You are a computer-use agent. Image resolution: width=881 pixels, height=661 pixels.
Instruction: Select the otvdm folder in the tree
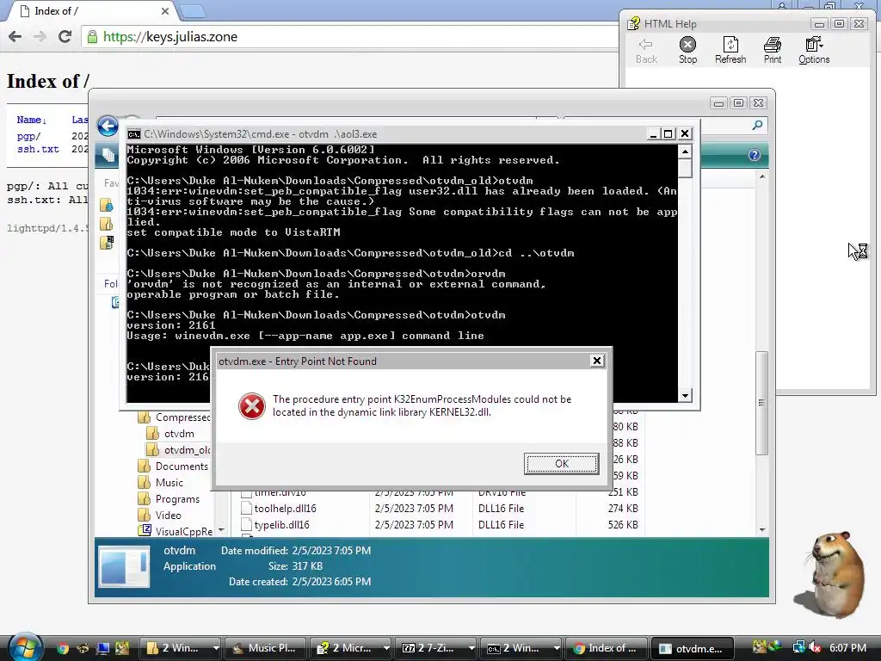pyautogui.click(x=170, y=434)
